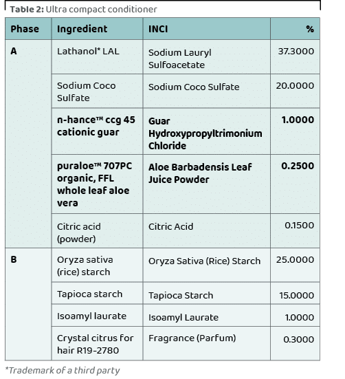This screenshot has height=379, width=345.
Task: Select the Citric acid (powder) cell
Action: (x=97, y=231)
